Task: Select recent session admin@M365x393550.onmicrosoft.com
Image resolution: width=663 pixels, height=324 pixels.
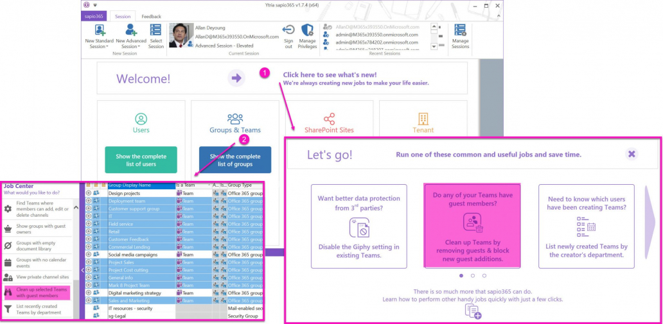Action: (376, 35)
